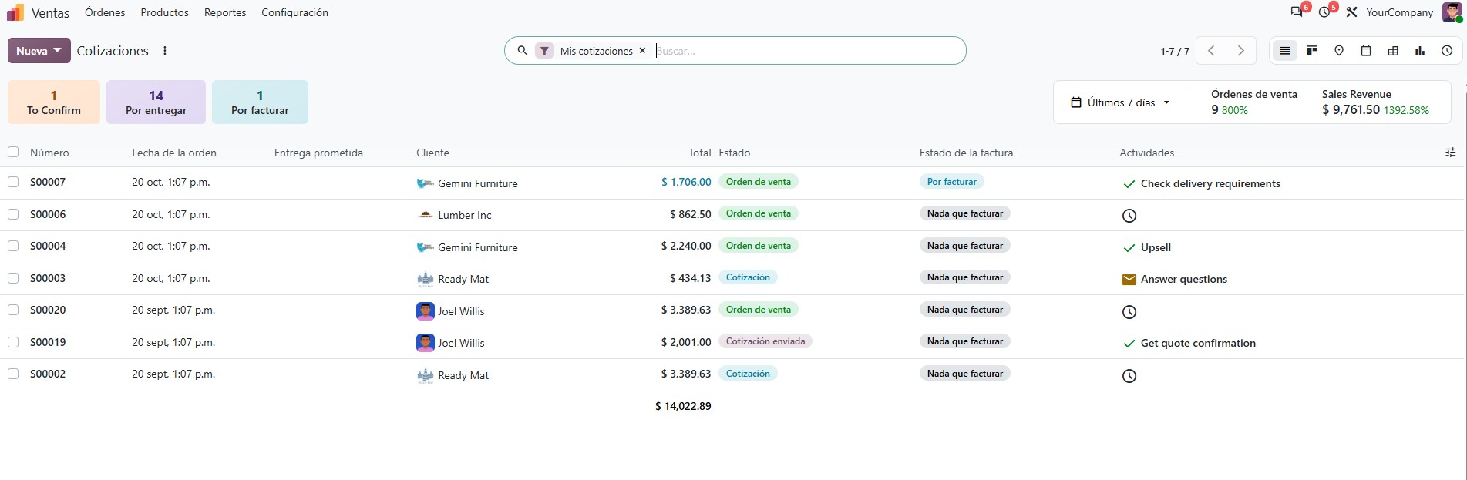1467x480 pixels.
Task: Click checkmark activity icon for S00007
Action: [x=1129, y=184]
